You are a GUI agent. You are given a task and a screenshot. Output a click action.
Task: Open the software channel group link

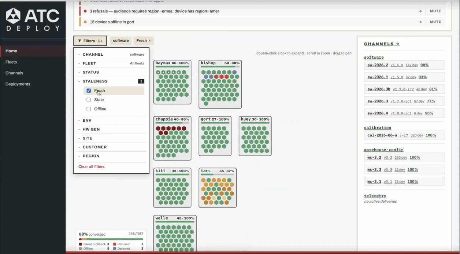pos(374,57)
